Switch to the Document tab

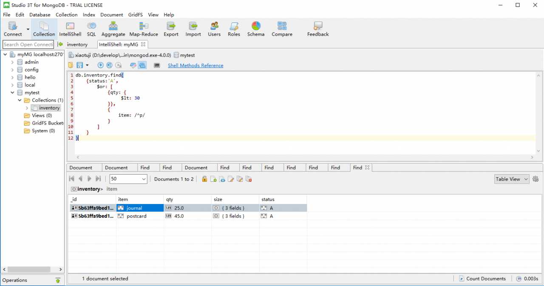83,167
